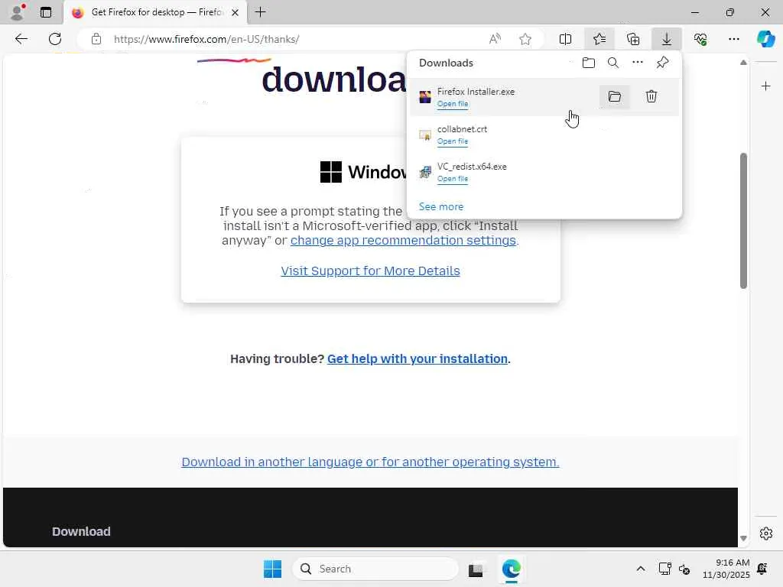Image resolution: width=783 pixels, height=587 pixels.
Task: Click the collabnet.crt certificate icon
Action: pyautogui.click(x=425, y=135)
